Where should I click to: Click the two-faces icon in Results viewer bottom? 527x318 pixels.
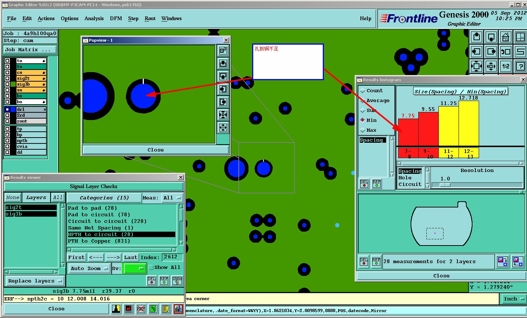116,309
